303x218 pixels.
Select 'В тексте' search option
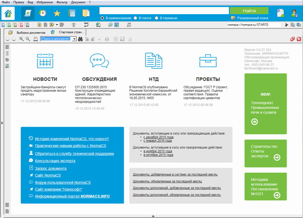[136, 18]
